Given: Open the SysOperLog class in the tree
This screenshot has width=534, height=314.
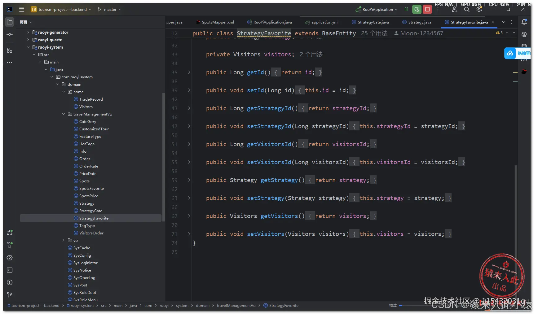Looking at the screenshot, I should [82, 277].
